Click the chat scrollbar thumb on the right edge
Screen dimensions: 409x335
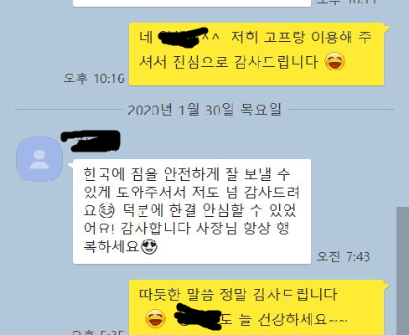click(402, 271)
